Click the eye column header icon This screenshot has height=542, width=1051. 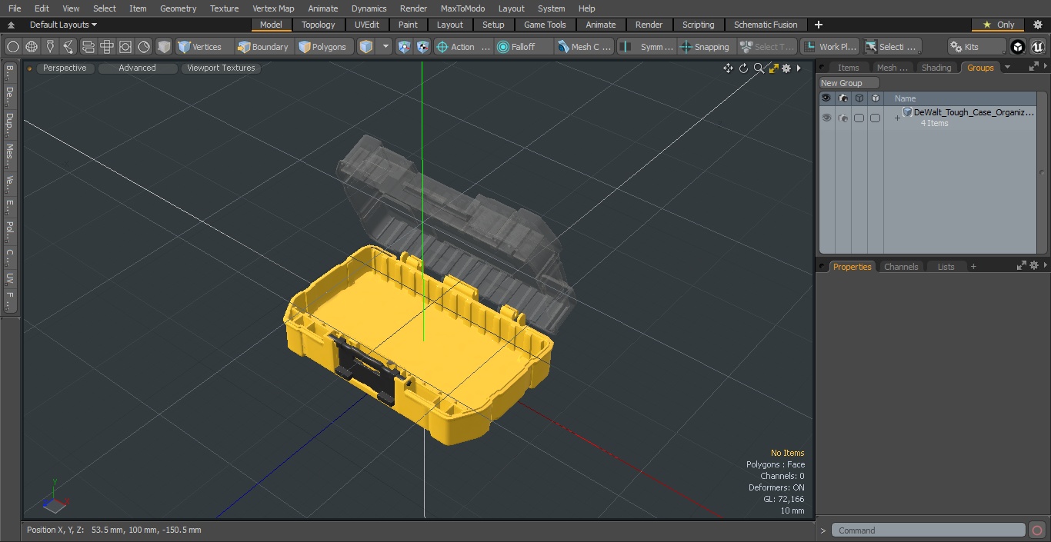[x=826, y=98]
